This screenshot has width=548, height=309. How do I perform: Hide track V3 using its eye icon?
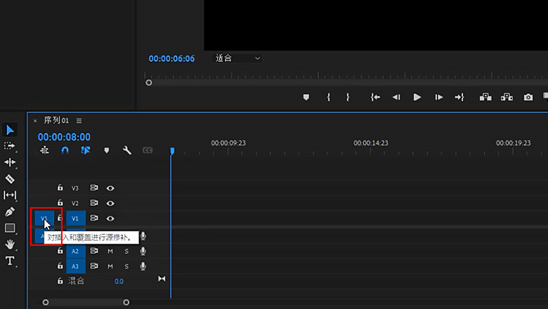pos(110,188)
